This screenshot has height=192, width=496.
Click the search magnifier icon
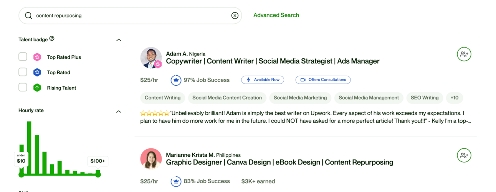[28, 16]
